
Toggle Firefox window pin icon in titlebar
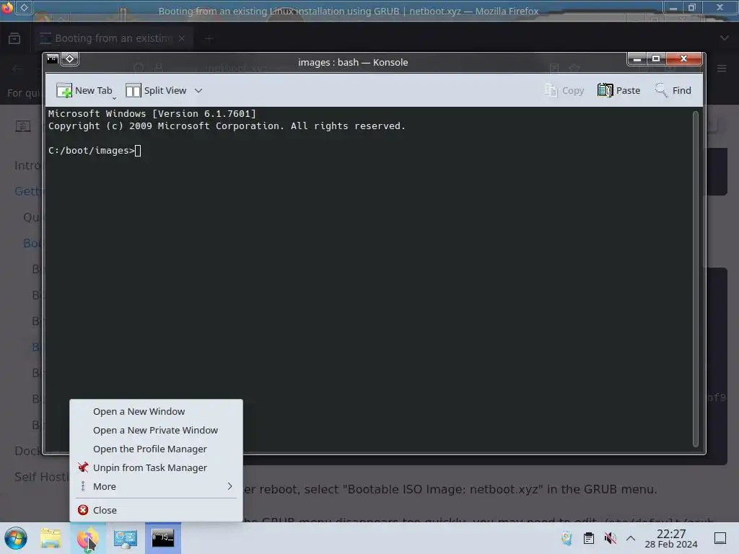point(24,7)
